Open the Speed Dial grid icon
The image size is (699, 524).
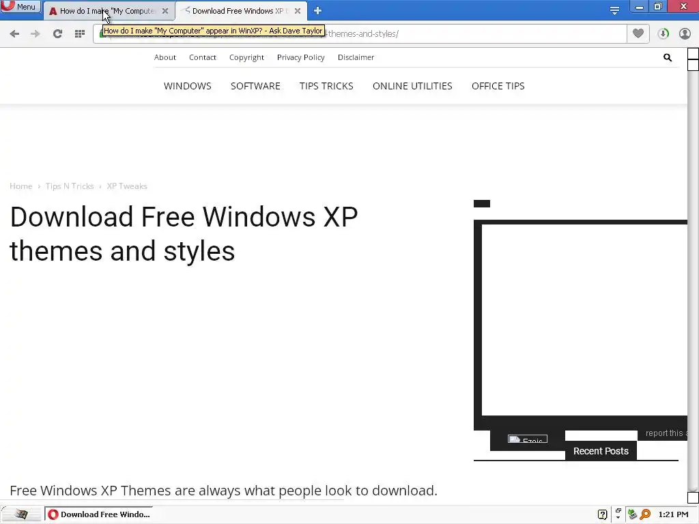click(x=80, y=34)
